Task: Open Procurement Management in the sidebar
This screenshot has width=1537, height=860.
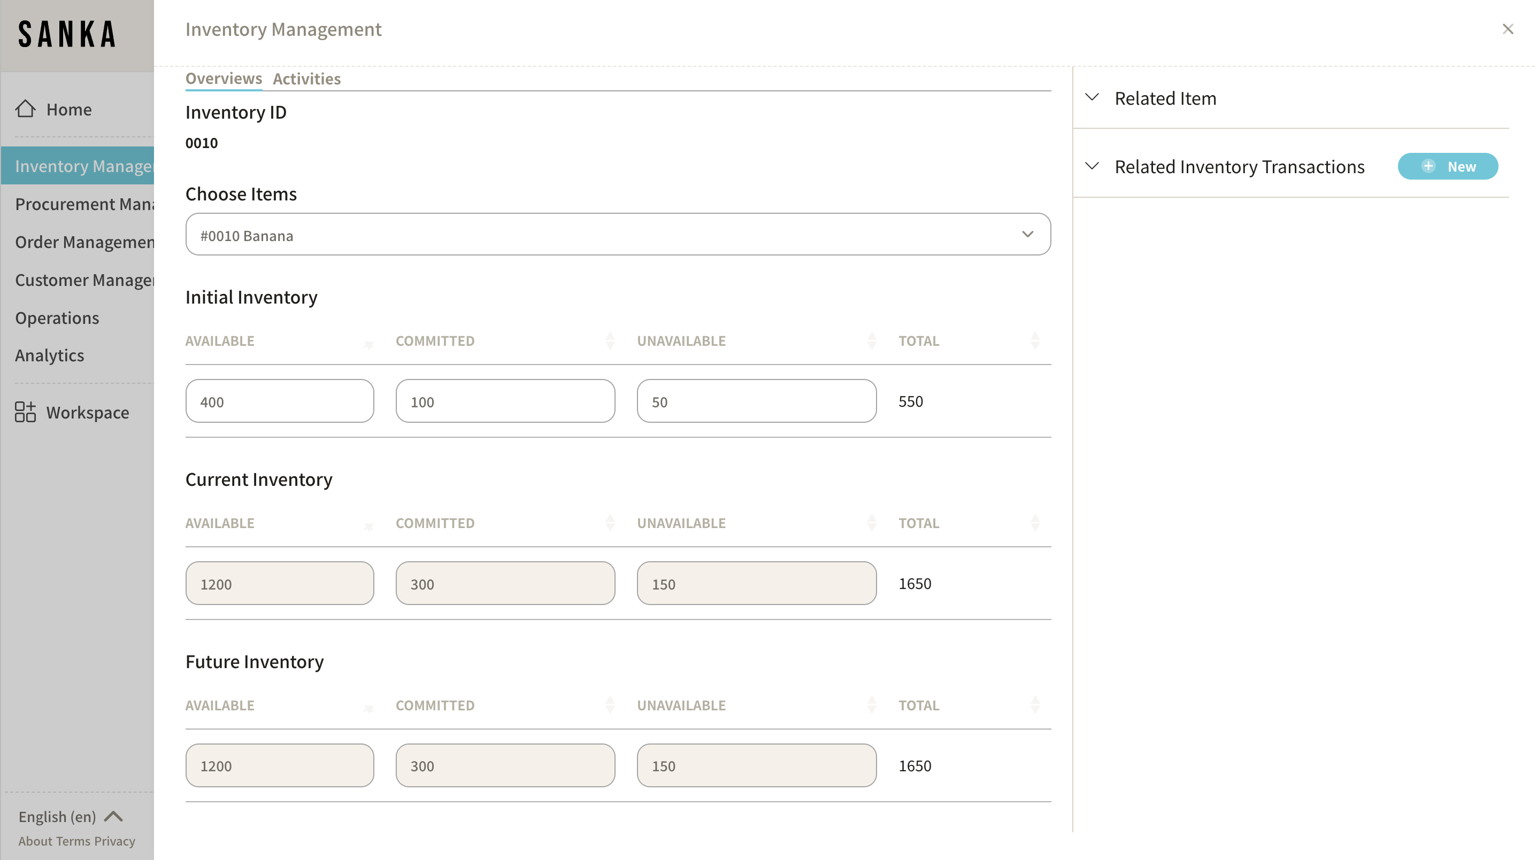Action: (84, 204)
